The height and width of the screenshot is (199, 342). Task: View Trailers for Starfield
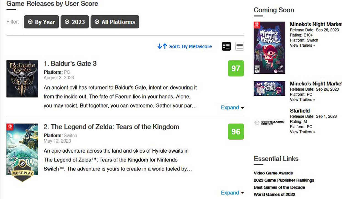(302, 132)
